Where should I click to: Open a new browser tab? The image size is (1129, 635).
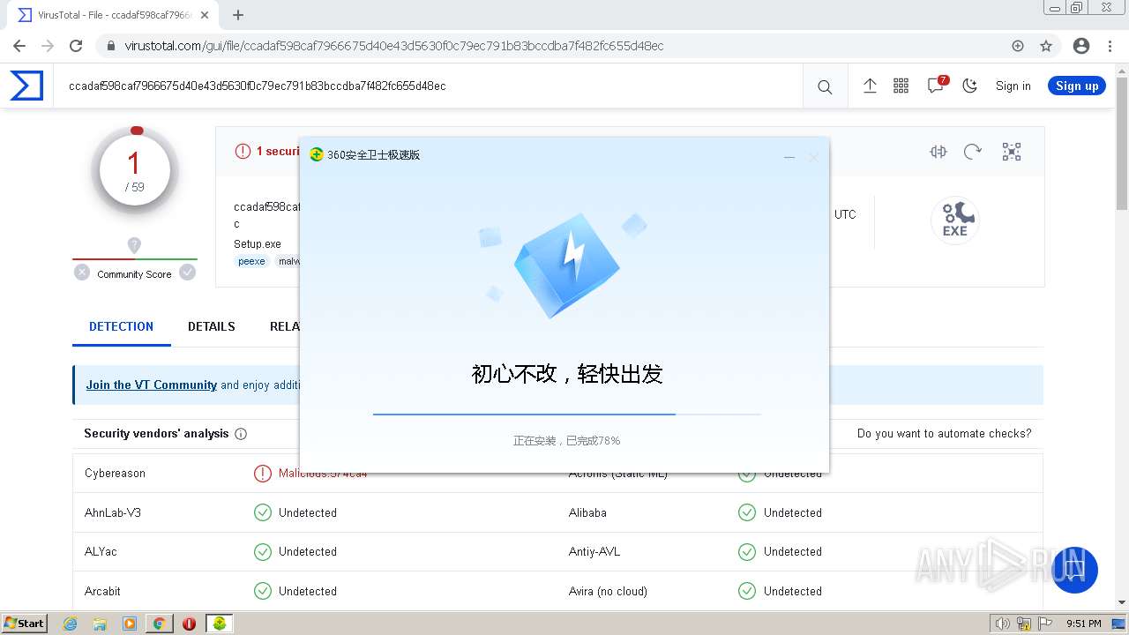(237, 15)
